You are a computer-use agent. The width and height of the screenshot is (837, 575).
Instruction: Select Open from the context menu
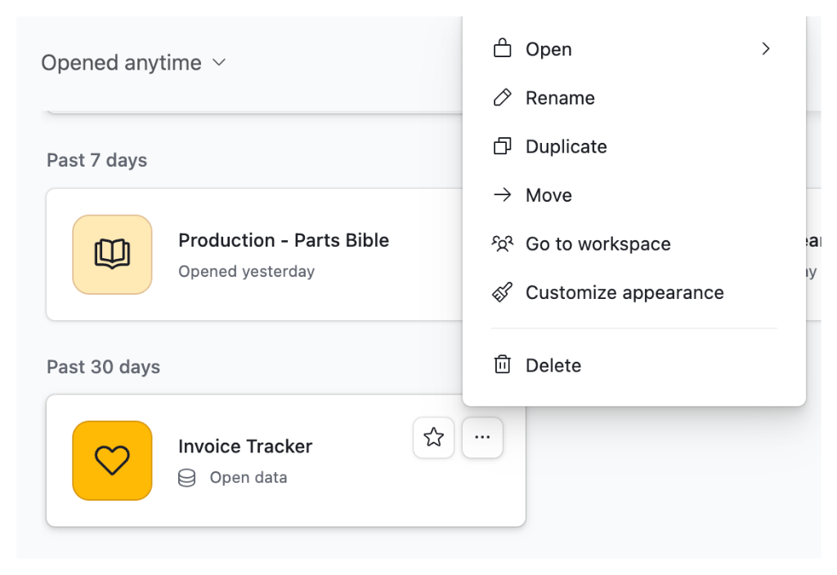548,50
